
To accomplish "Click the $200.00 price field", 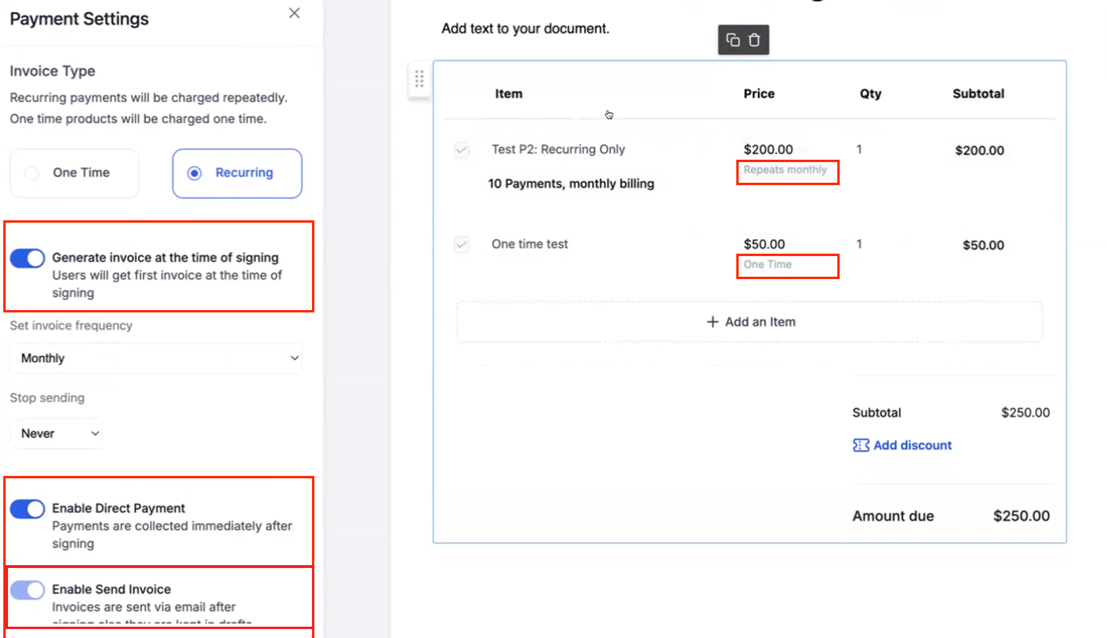I will pos(768,149).
